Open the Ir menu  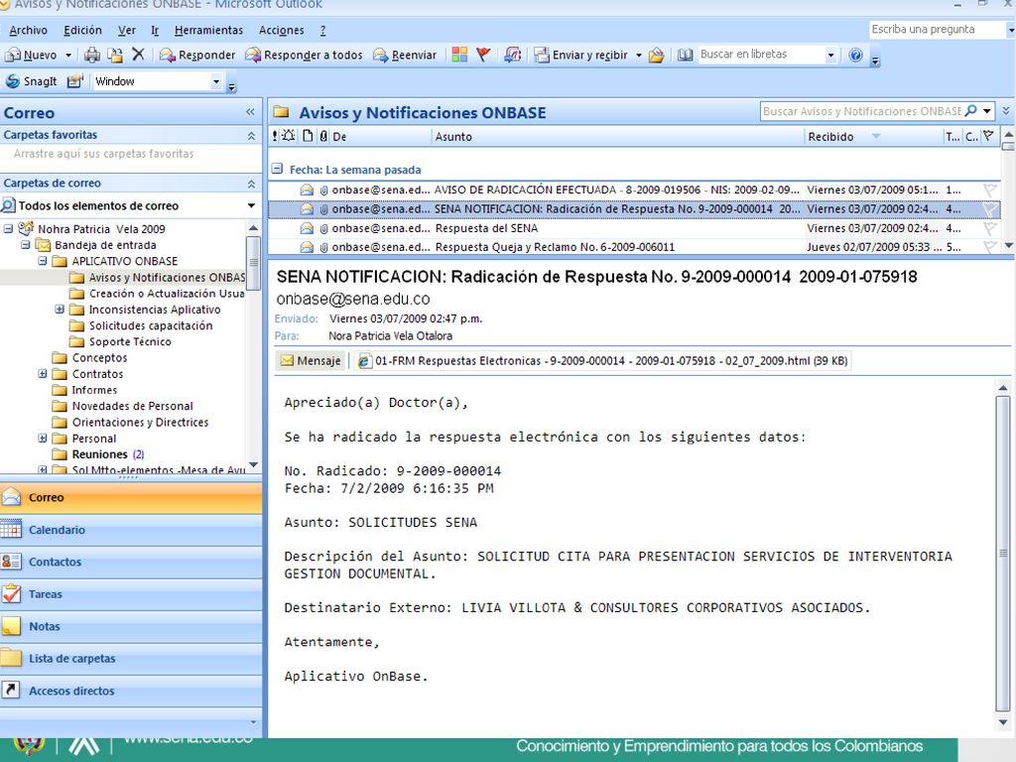coord(155,30)
